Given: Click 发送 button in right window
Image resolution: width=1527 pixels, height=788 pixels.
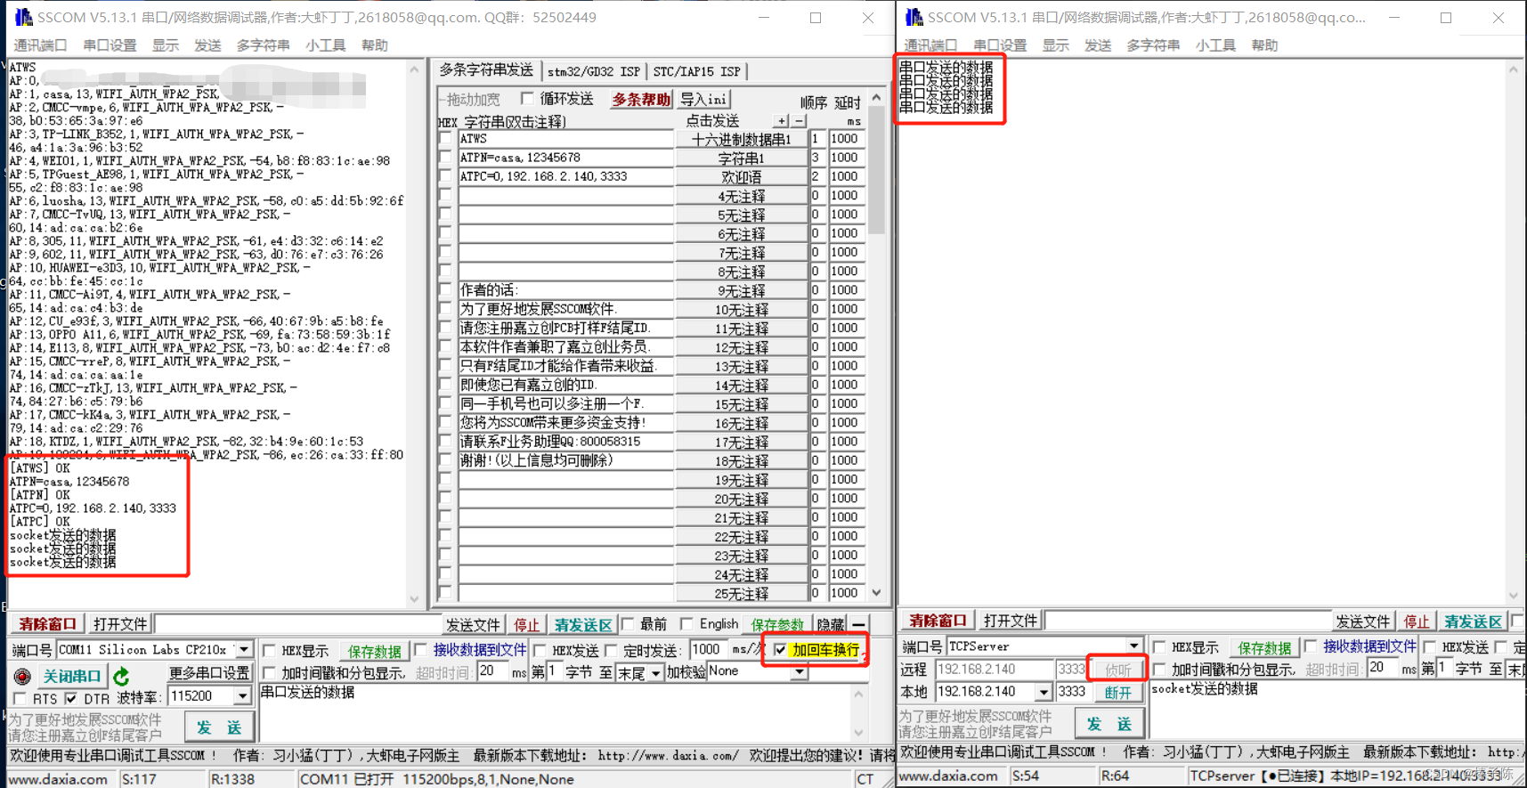Looking at the screenshot, I should pos(1109,724).
